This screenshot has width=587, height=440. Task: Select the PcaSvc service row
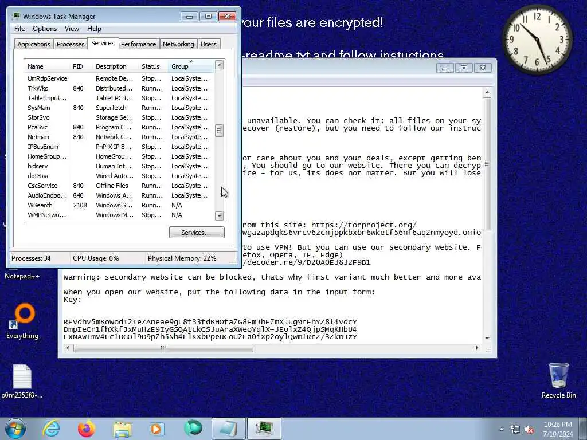[x=119, y=127]
